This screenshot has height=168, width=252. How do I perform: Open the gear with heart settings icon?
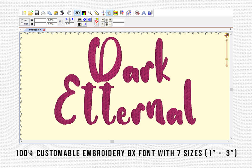pyautogui.click(x=137, y=13)
